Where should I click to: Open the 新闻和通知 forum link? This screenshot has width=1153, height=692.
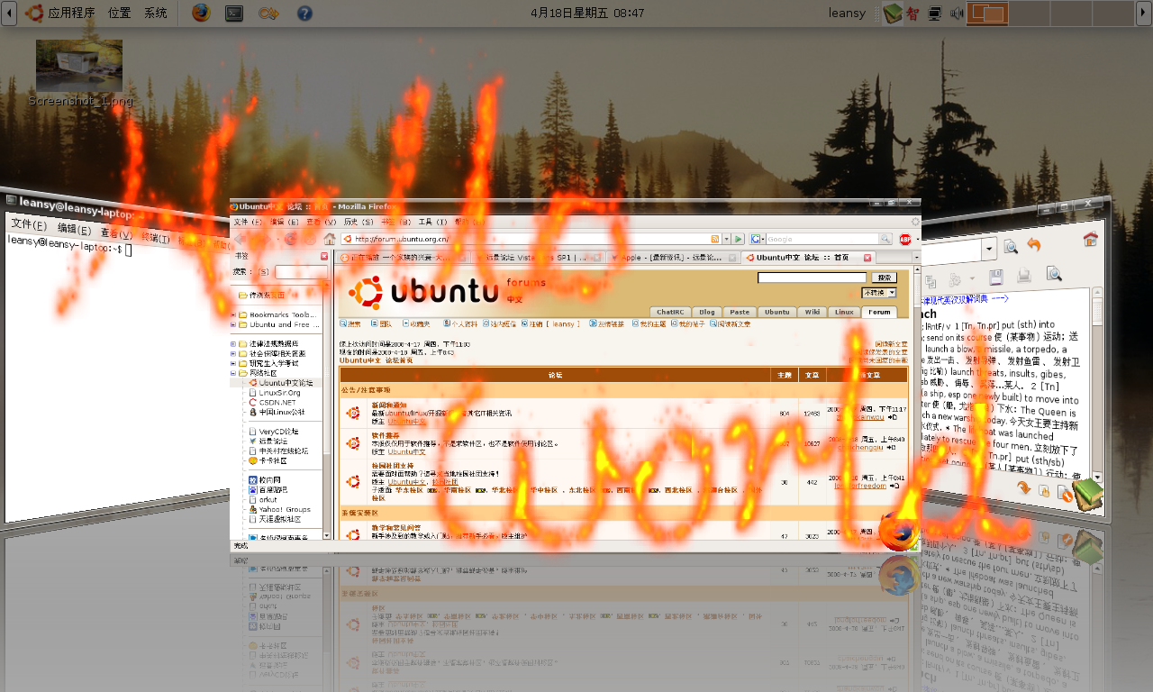tap(388, 405)
